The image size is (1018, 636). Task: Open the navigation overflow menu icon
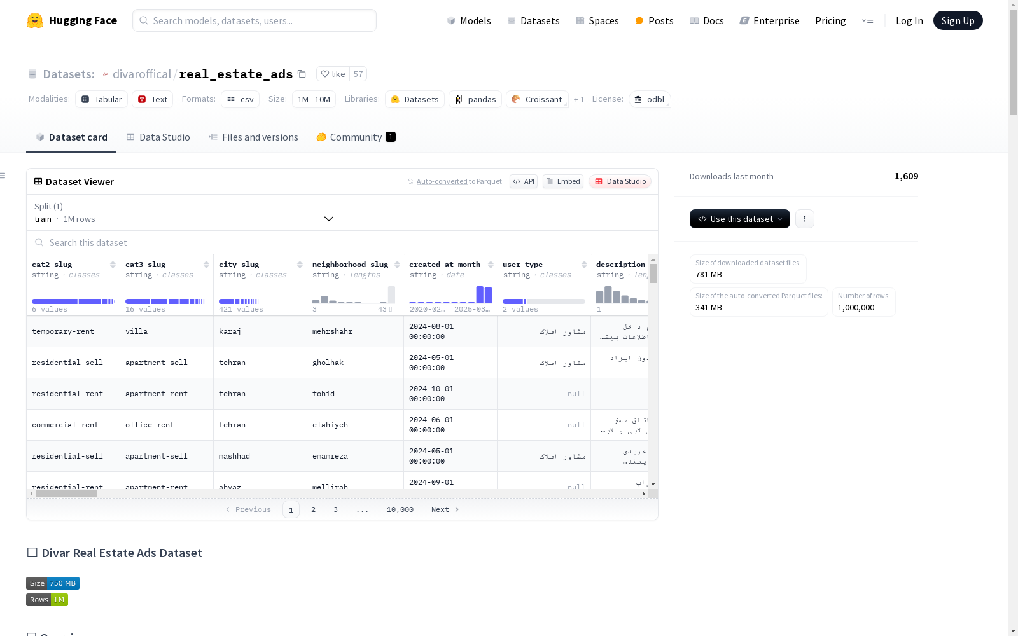click(867, 20)
